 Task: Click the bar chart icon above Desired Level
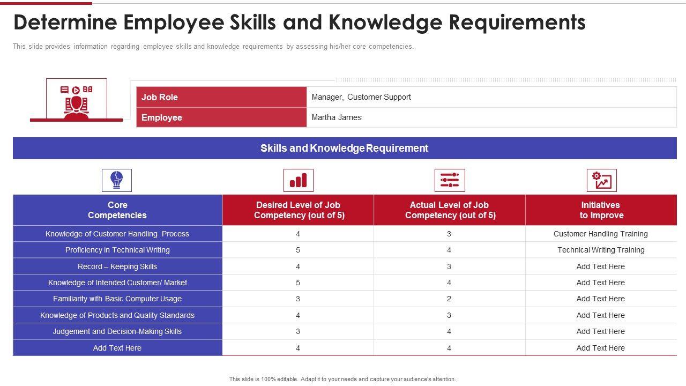(298, 180)
